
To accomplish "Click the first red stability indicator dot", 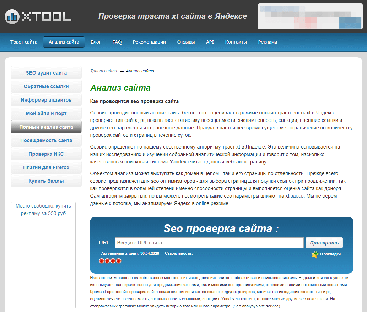I will 102,261.
